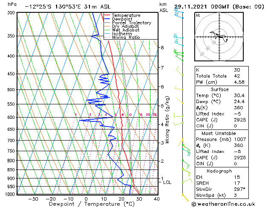Click the StmDir value 297°

[x=239, y=189]
